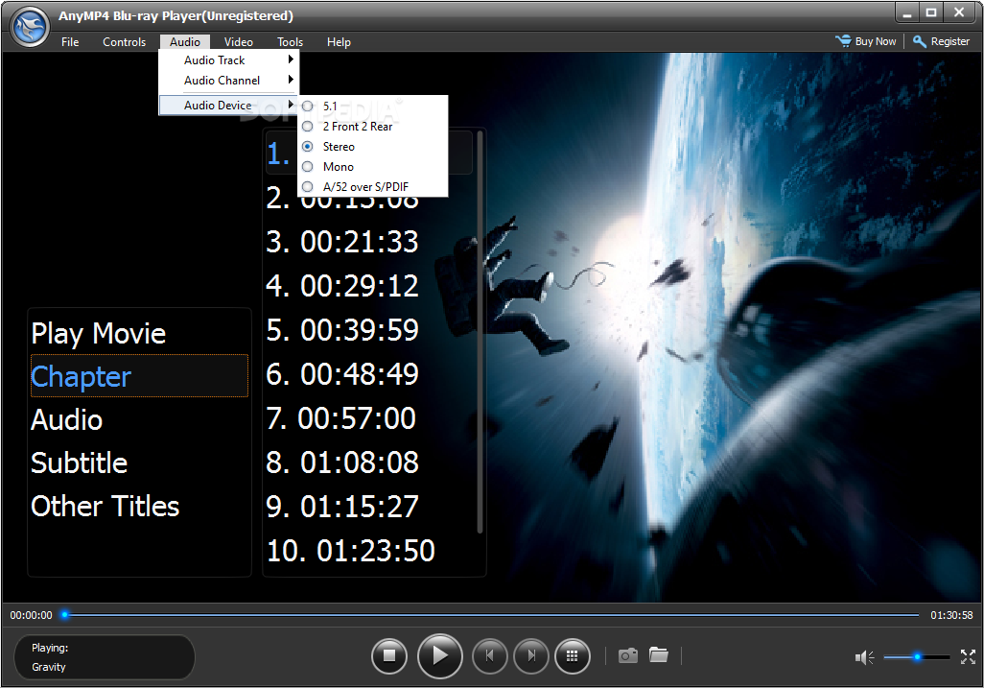Adjust the volume slider
Viewport: 984px width, 688px height.
click(916, 657)
